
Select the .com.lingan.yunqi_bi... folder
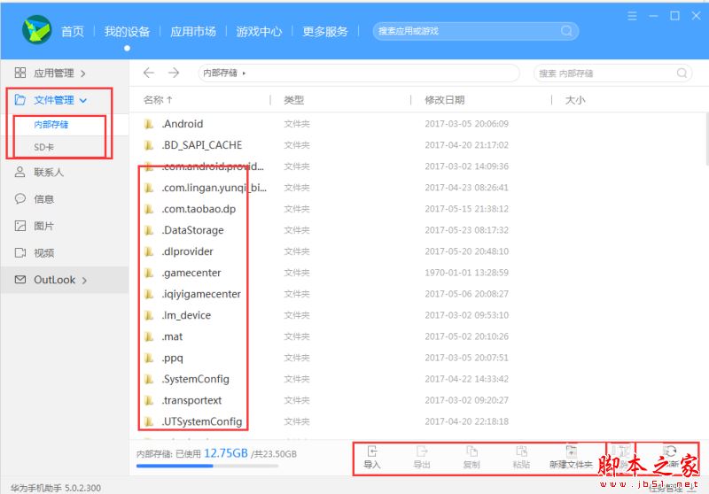(214, 188)
